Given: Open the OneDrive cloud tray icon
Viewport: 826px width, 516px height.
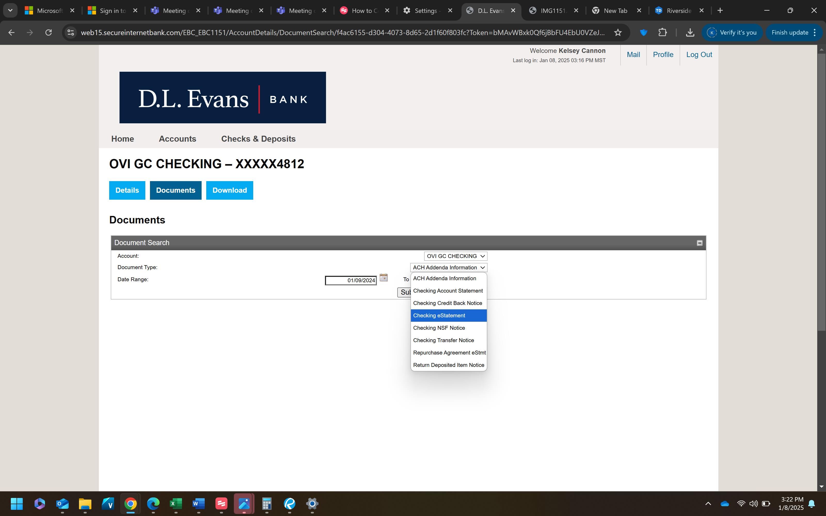Looking at the screenshot, I should (725, 504).
